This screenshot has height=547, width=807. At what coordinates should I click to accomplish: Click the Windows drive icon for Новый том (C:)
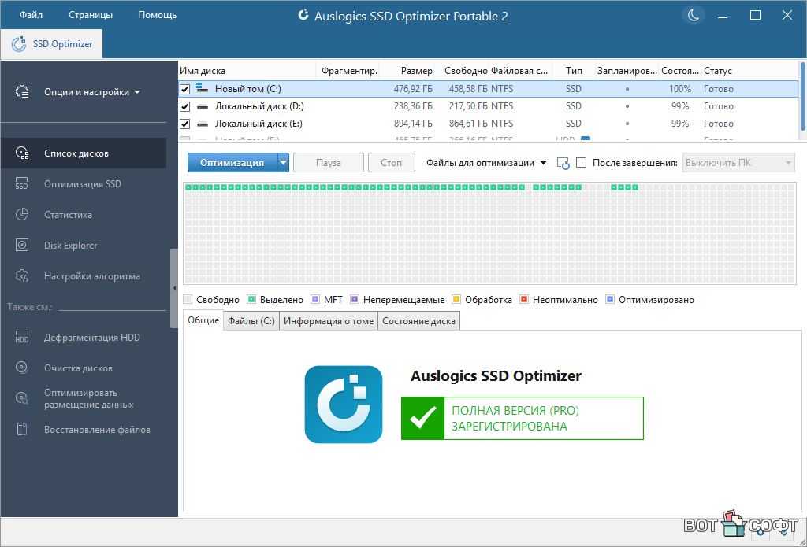[202, 88]
